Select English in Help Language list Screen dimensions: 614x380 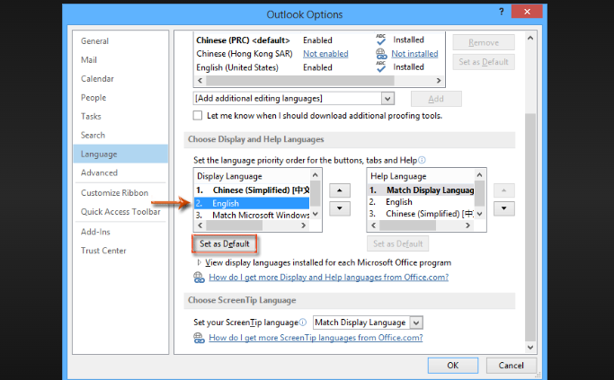click(421, 202)
